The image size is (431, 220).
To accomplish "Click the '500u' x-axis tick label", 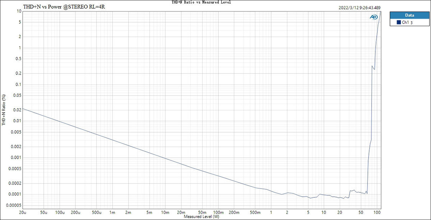I will click(97, 212).
